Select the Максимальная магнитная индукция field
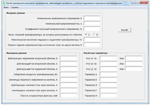This screenshot has width=150, height=105. 92,40
